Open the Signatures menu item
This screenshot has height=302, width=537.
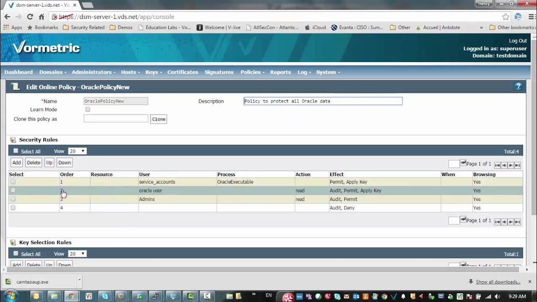pyautogui.click(x=219, y=72)
